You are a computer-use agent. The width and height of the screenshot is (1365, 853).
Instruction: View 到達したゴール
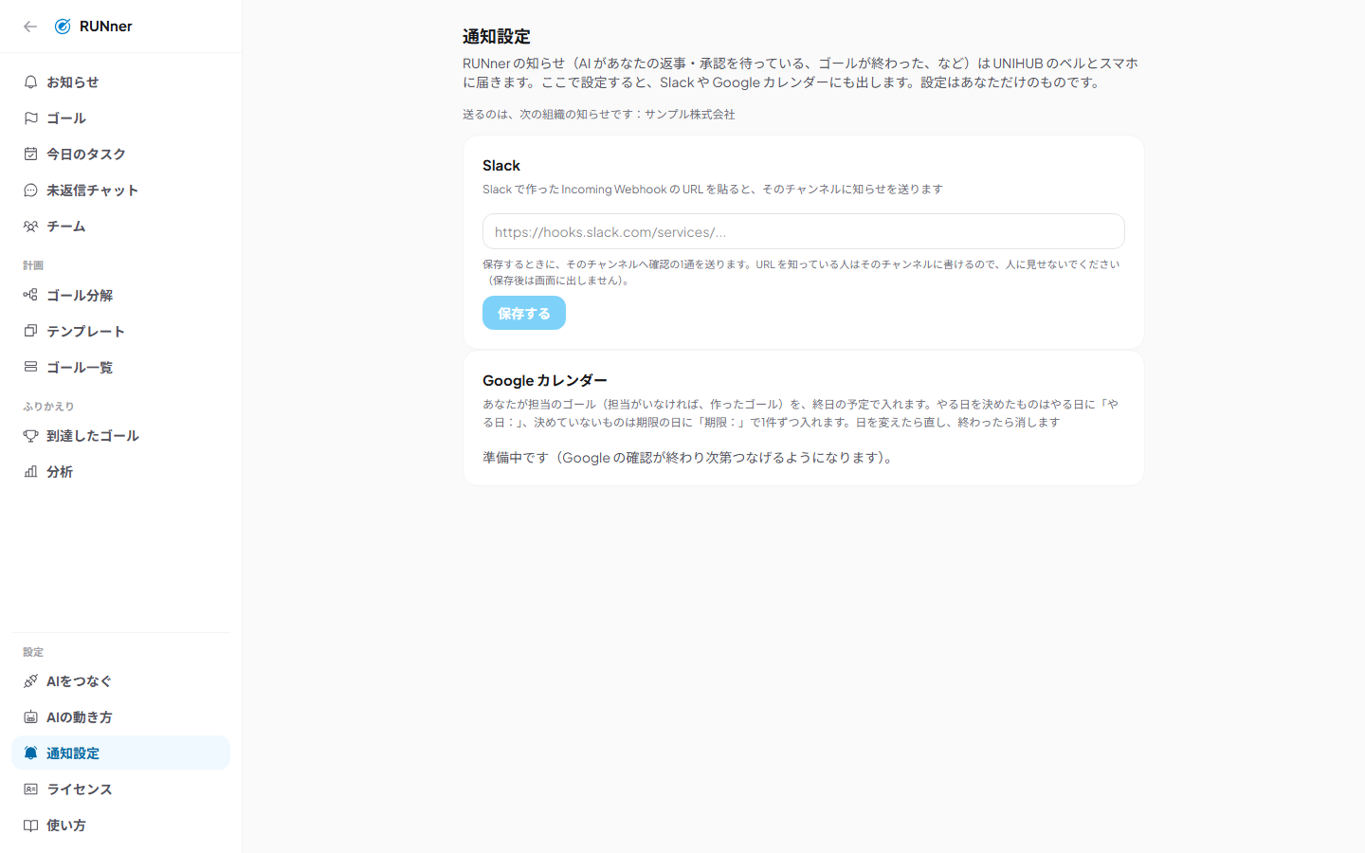tap(120, 436)
